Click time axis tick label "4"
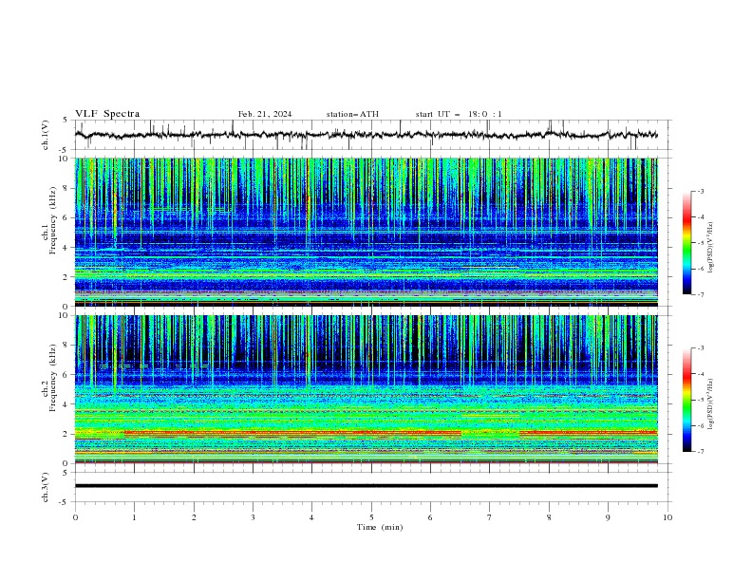 (x=311, y=517)
